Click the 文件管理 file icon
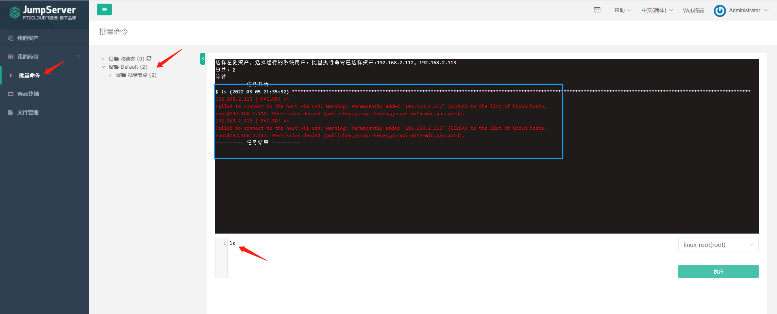 11,112
